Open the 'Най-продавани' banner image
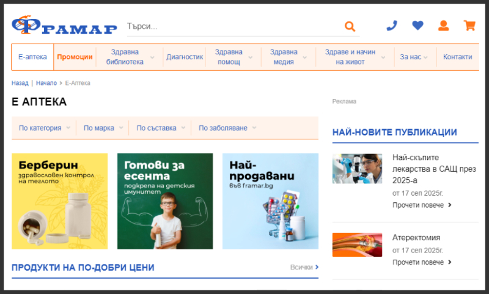 (270, 201)
